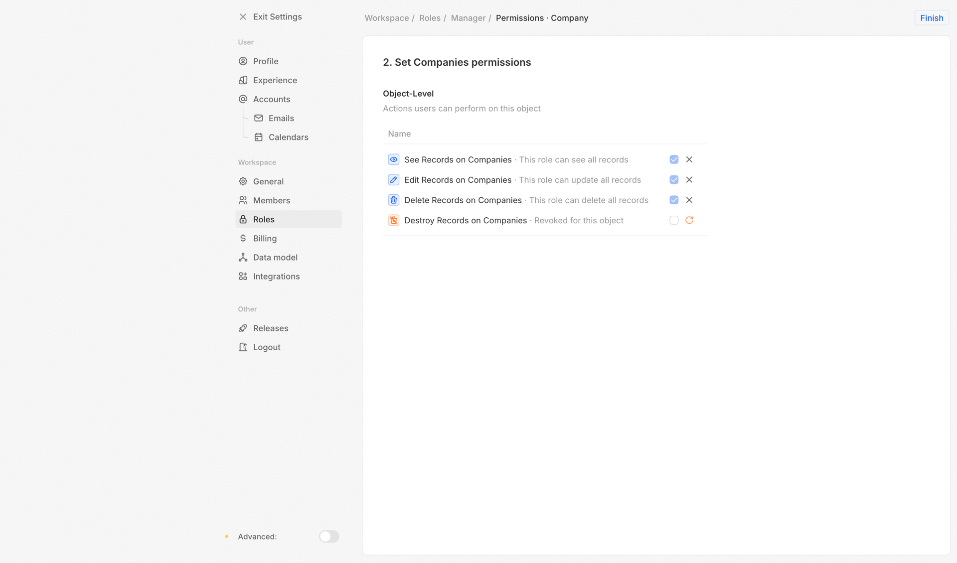The width and height of the screenshot is (957, 563).
Task: Open Billing via the dollar icon
Action: [x=243, y=238]
